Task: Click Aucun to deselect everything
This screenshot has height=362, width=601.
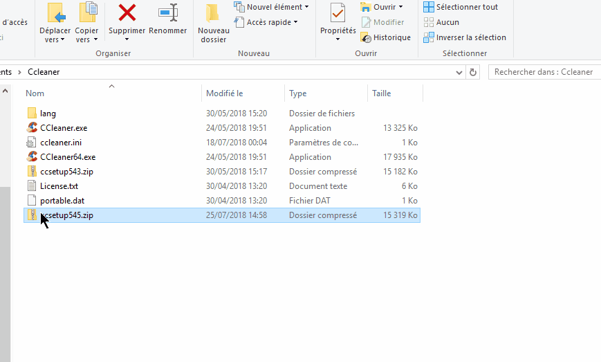Action: point(441,22)
